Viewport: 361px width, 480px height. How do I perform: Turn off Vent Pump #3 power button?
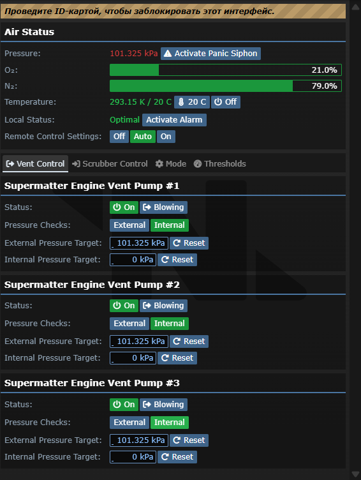point(124,405)
